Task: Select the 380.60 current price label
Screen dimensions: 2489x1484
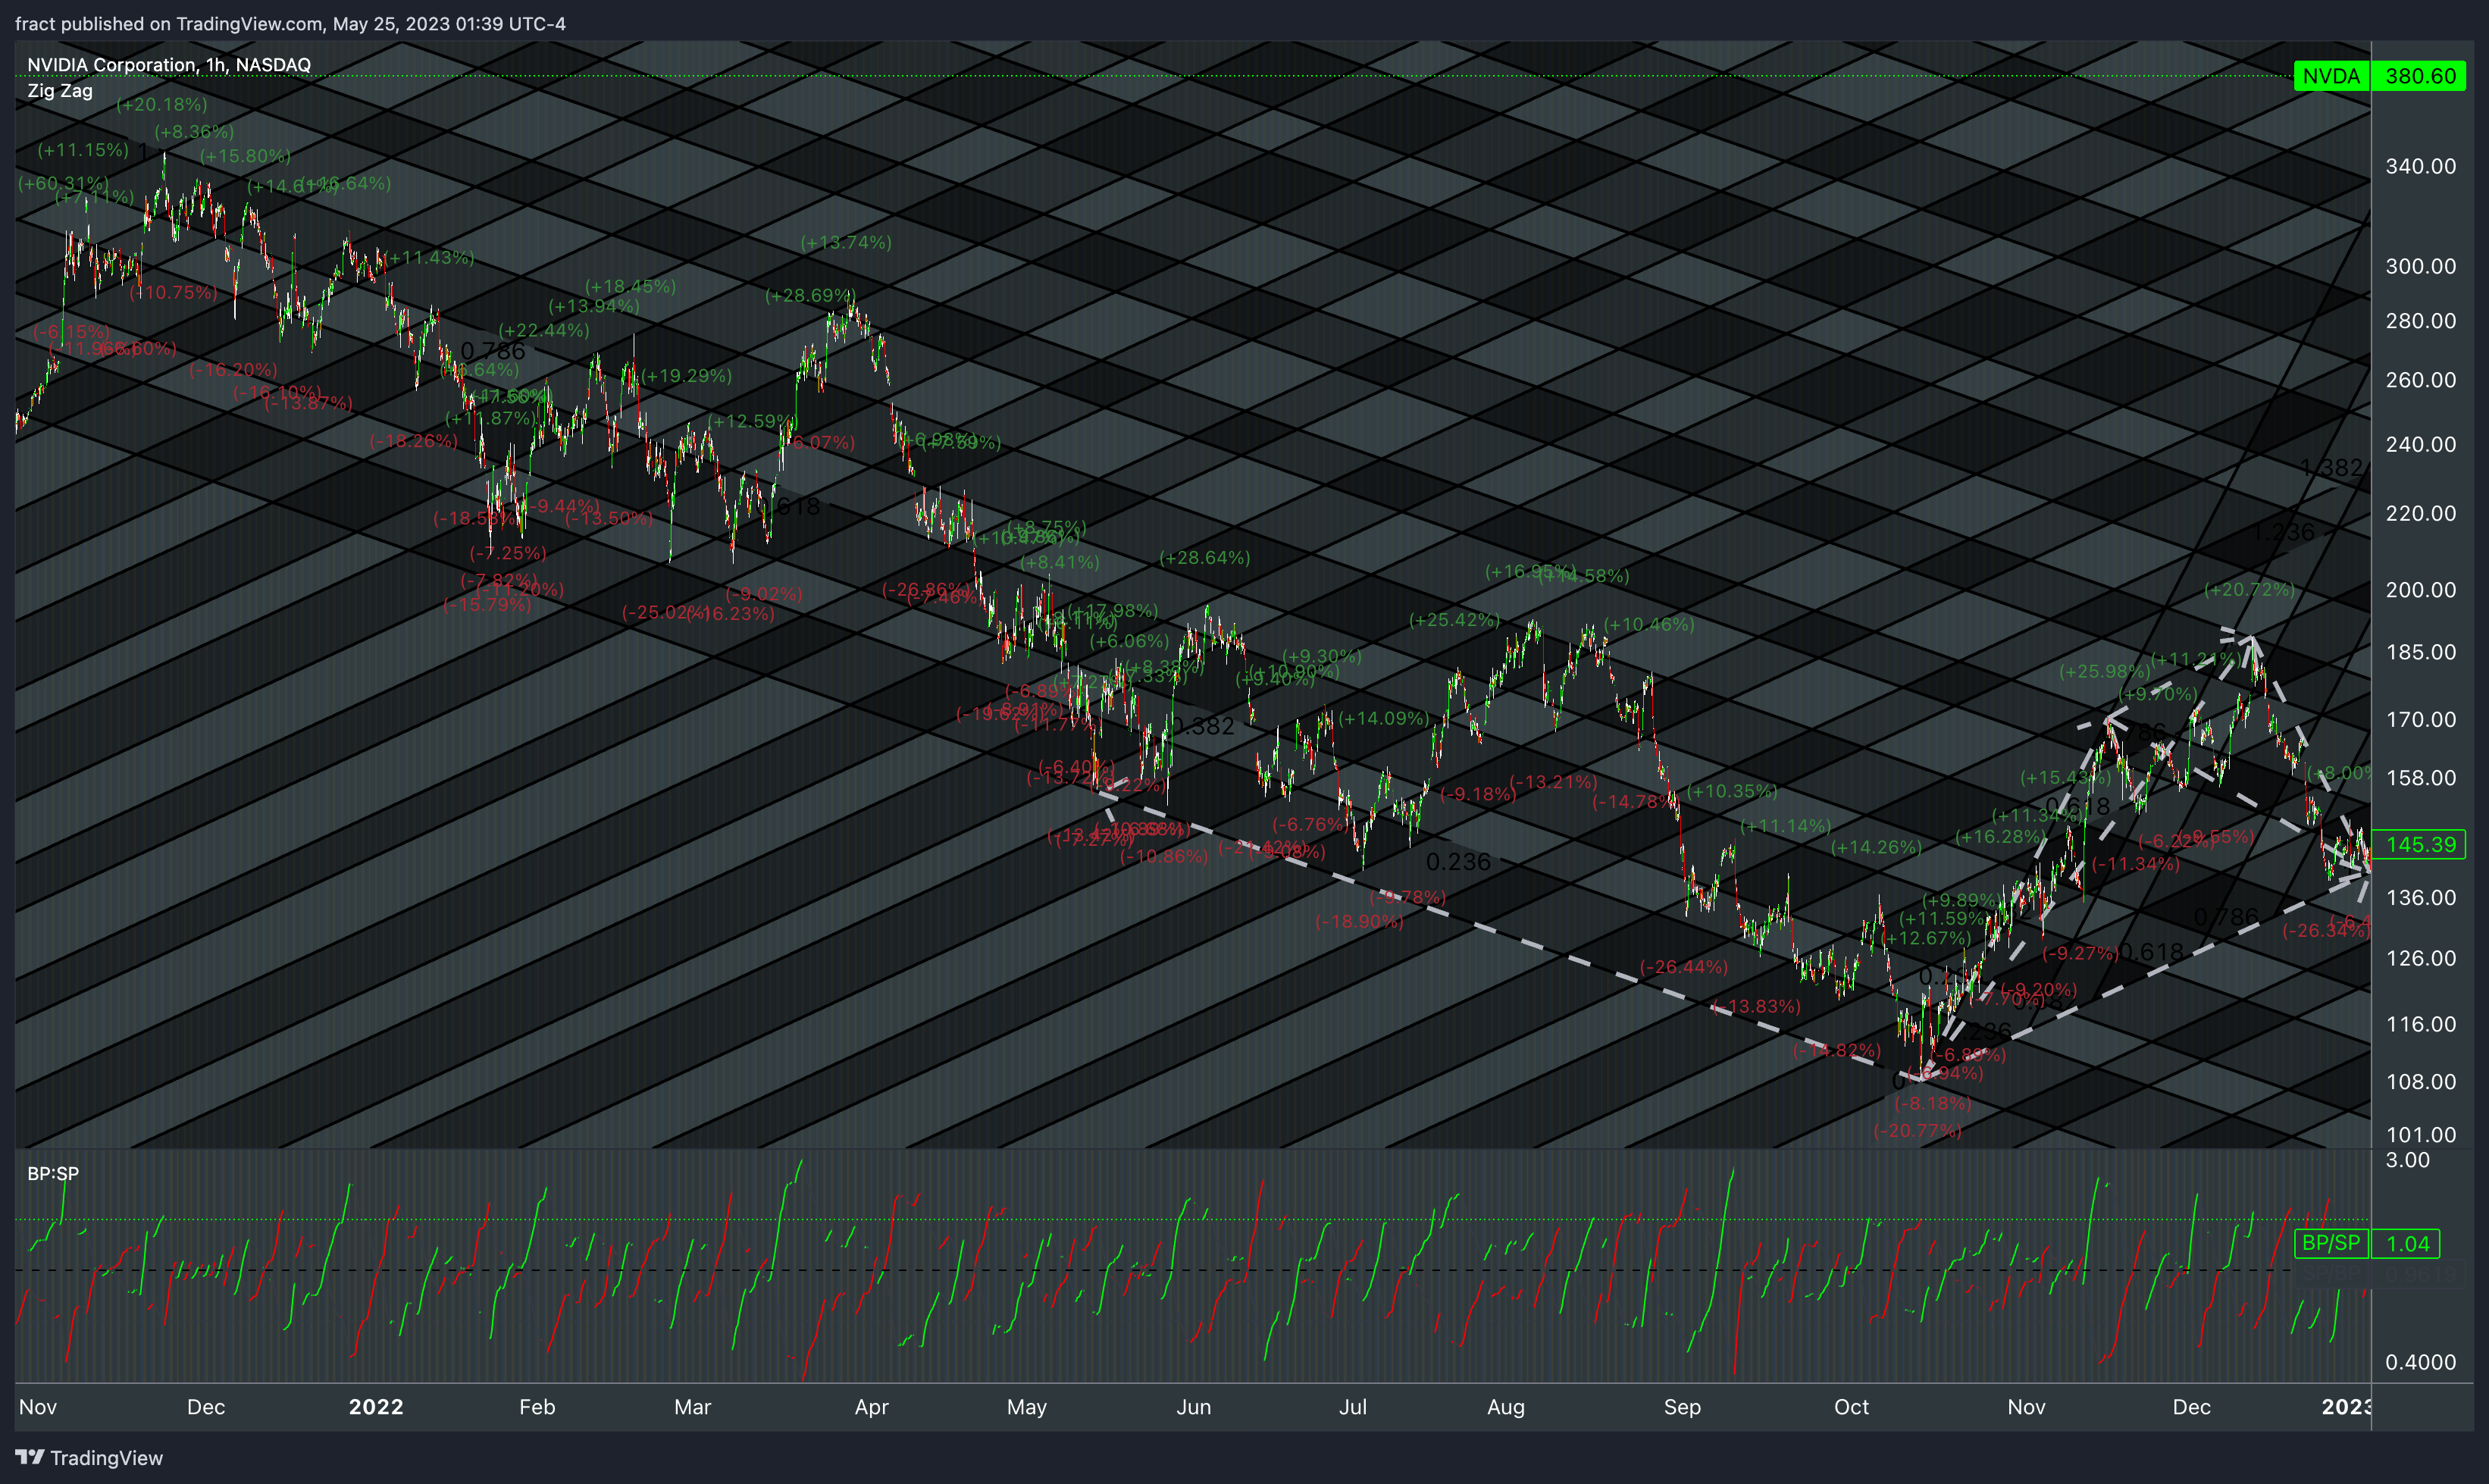Action: click(x=2420, y=76)
